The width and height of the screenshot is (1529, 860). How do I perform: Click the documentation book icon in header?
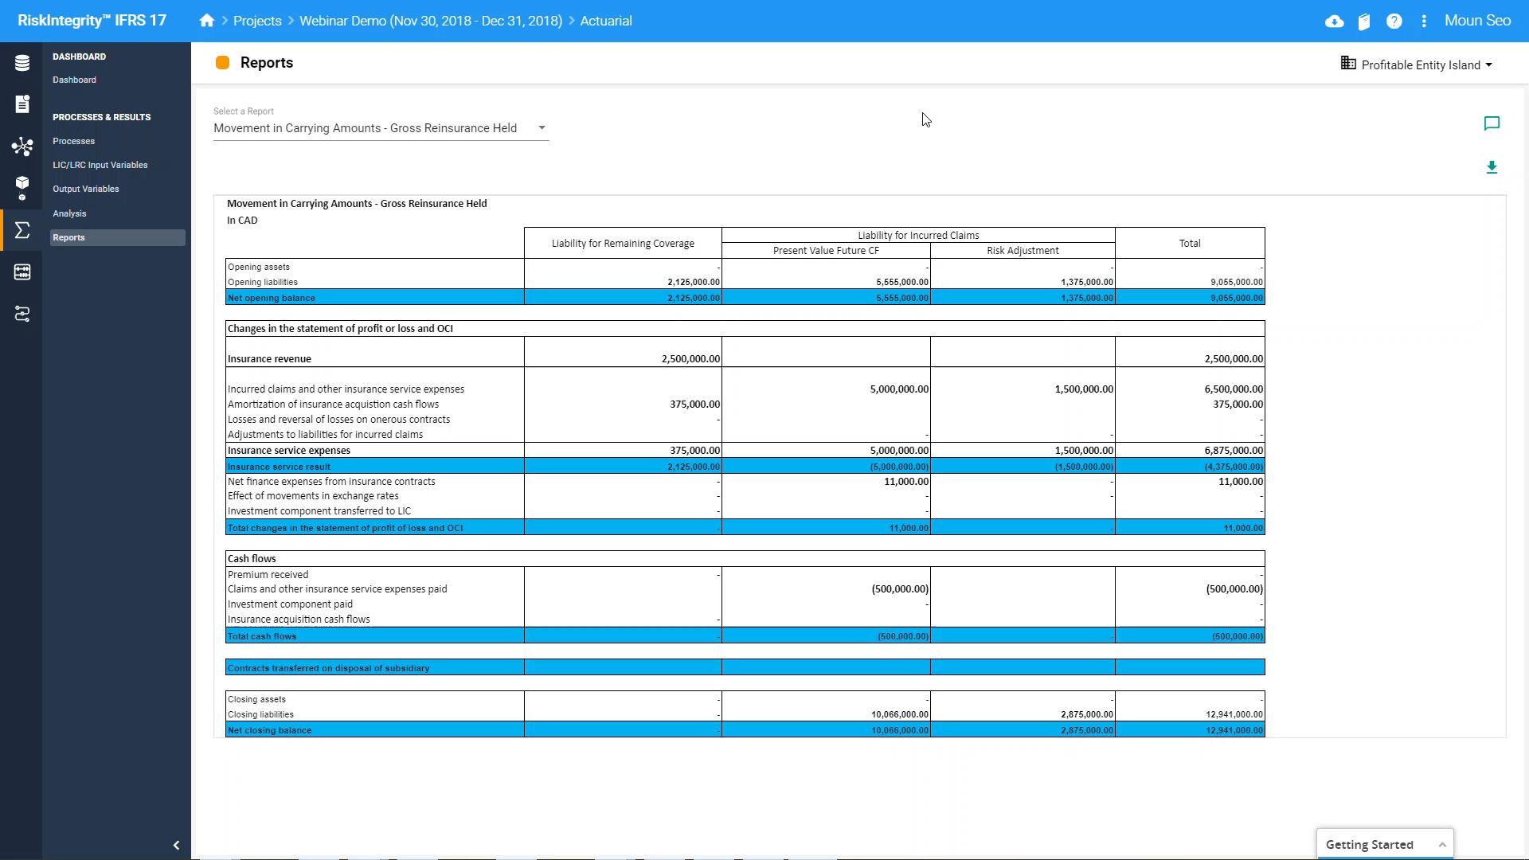pos(1364,21)
